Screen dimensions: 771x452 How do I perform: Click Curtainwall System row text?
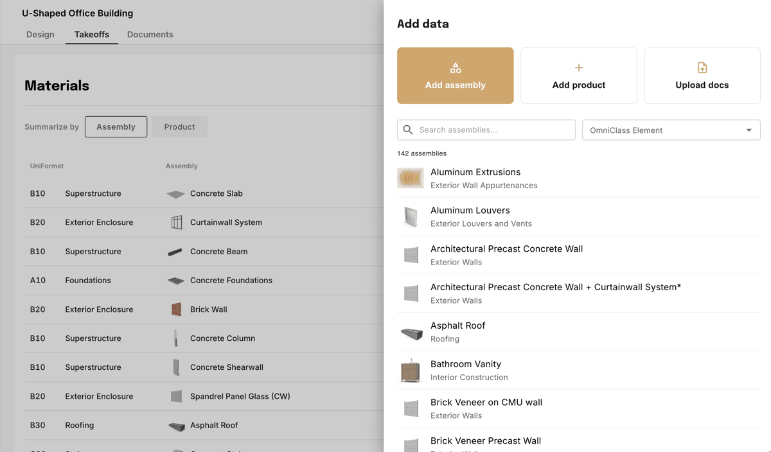pyautogui.click(x=226, y=222)
